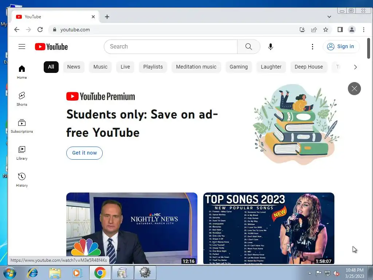373x280 pixels.
Task: Open the Windows Start menu
Action: (x=9, y=273)
